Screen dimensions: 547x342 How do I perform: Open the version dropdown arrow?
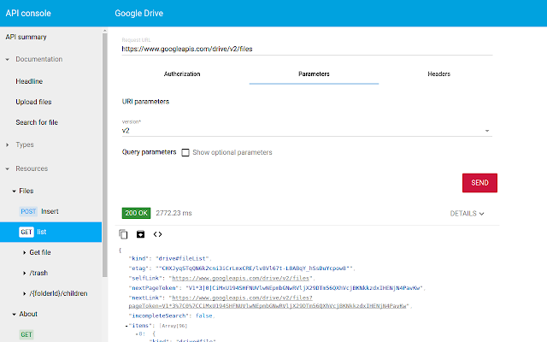pos(487,131)
